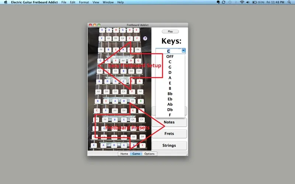Viewport: 295px width, 184px height.
Task: Click the Evernote elephant menu bar icon
Action: (218, 2)
